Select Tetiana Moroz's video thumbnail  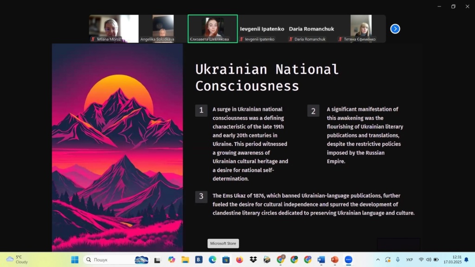pyautogui.click(x=114, y=29)
